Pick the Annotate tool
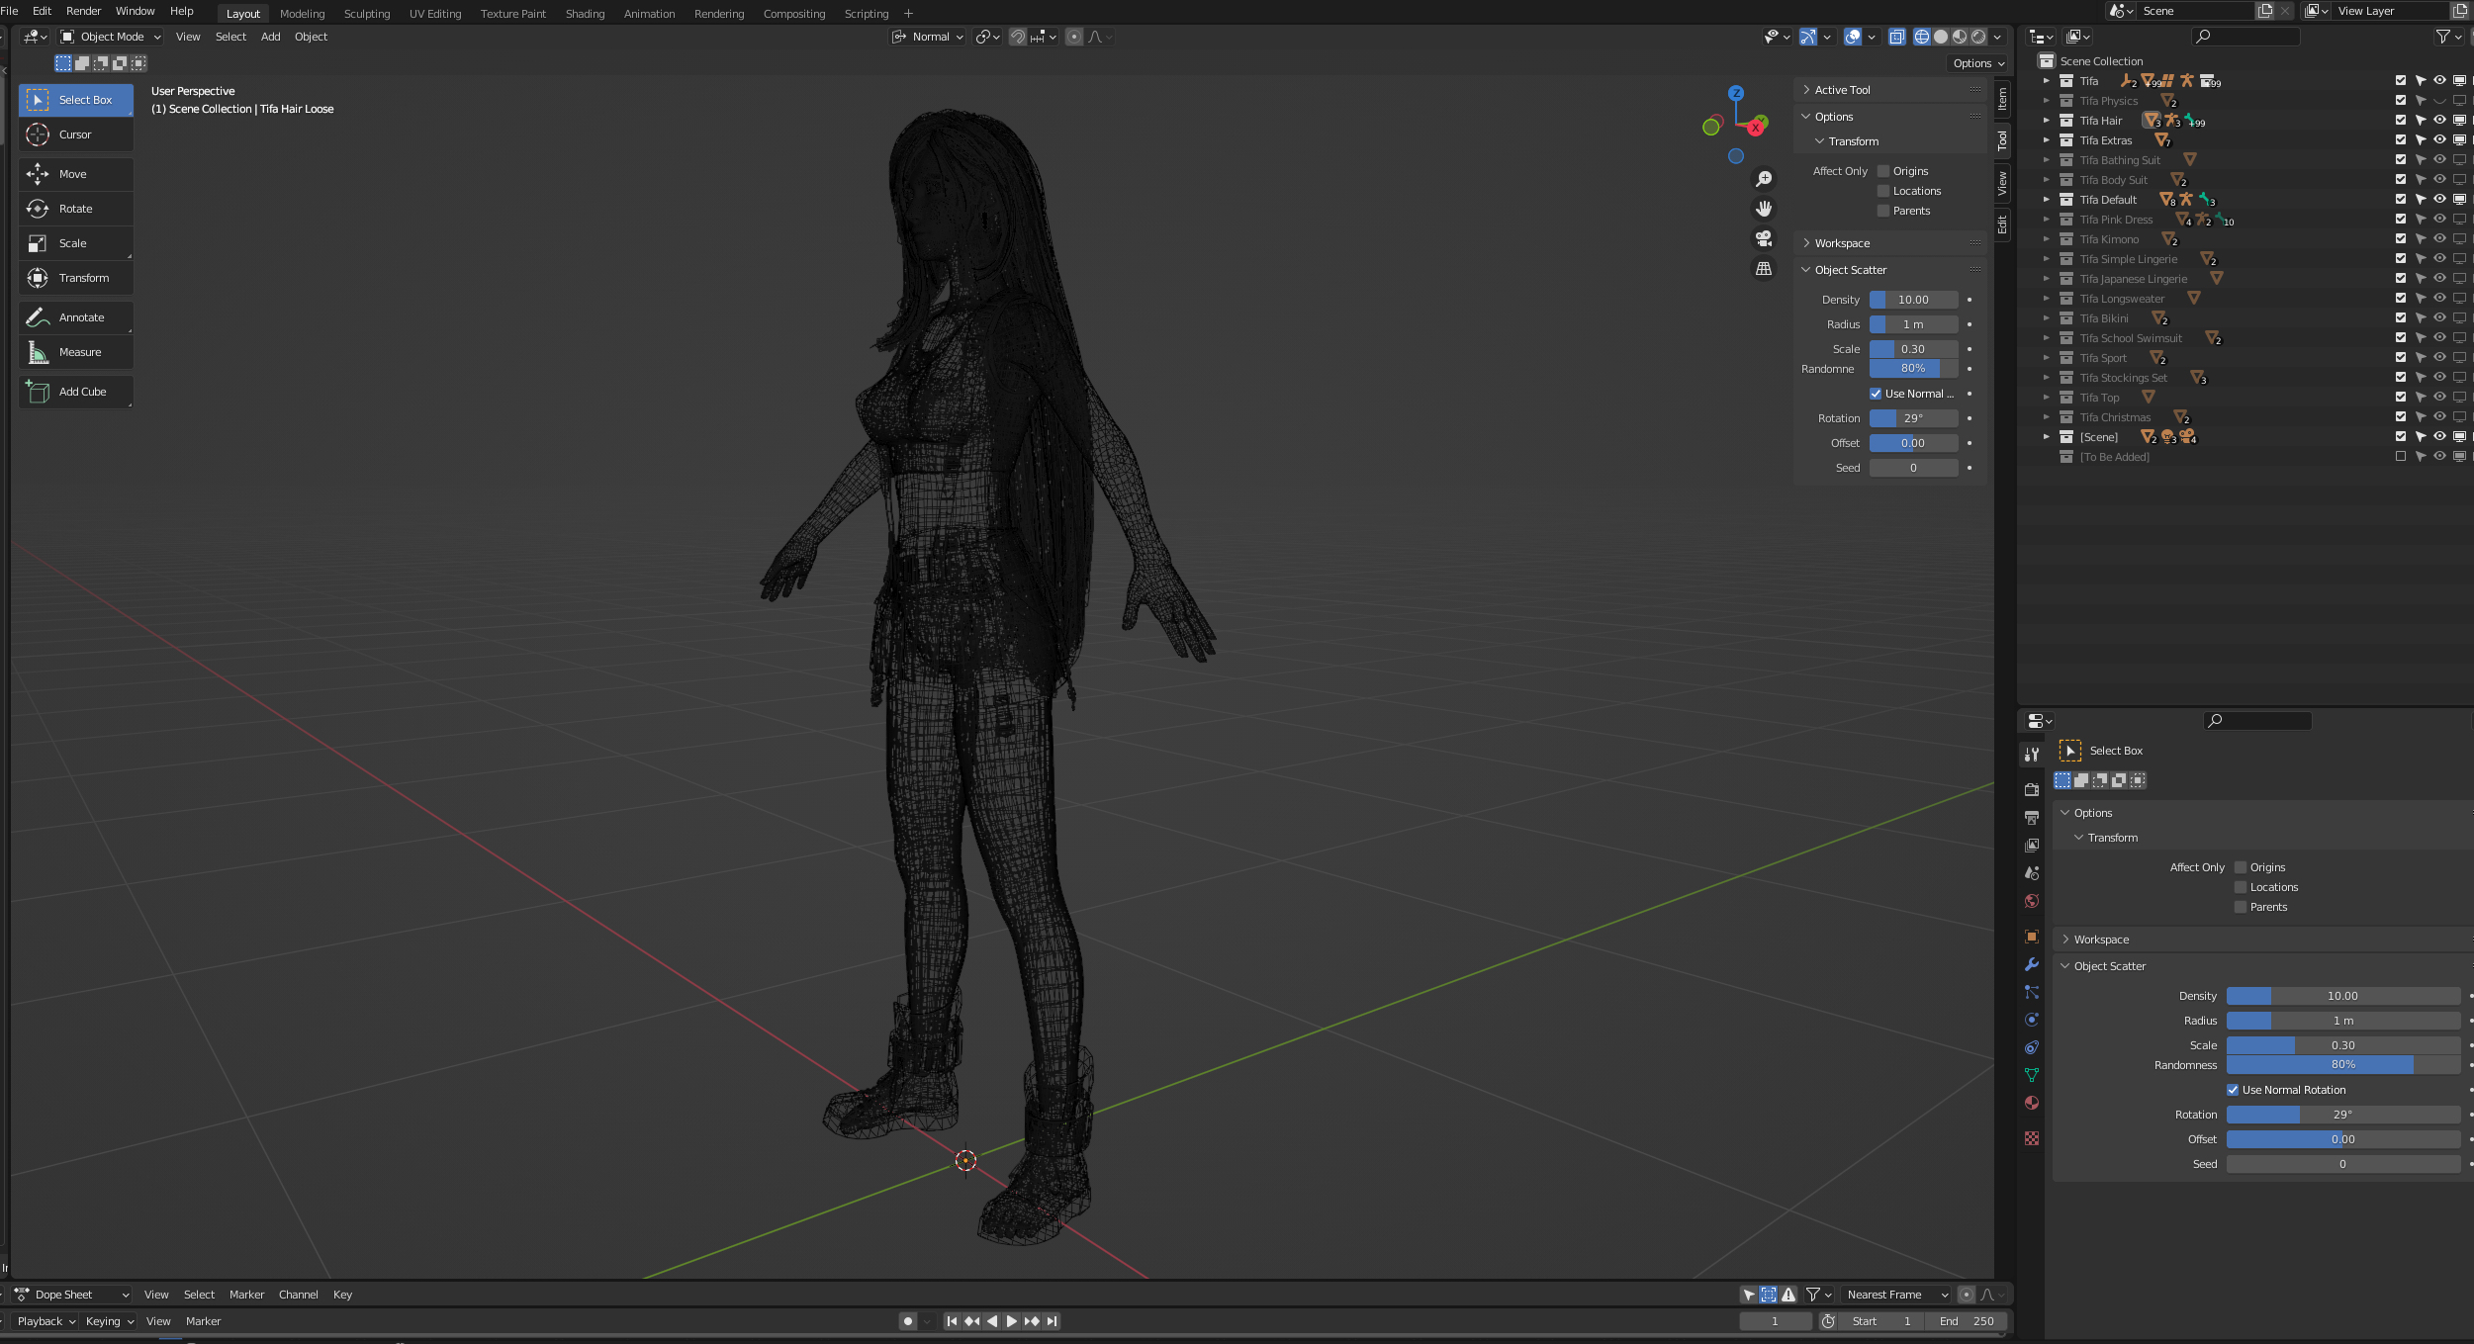This screenshot has height=1344, width=2474. pos(75,317)
